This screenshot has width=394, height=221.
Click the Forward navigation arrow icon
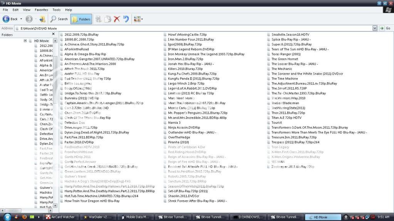[x=29, y=19]
